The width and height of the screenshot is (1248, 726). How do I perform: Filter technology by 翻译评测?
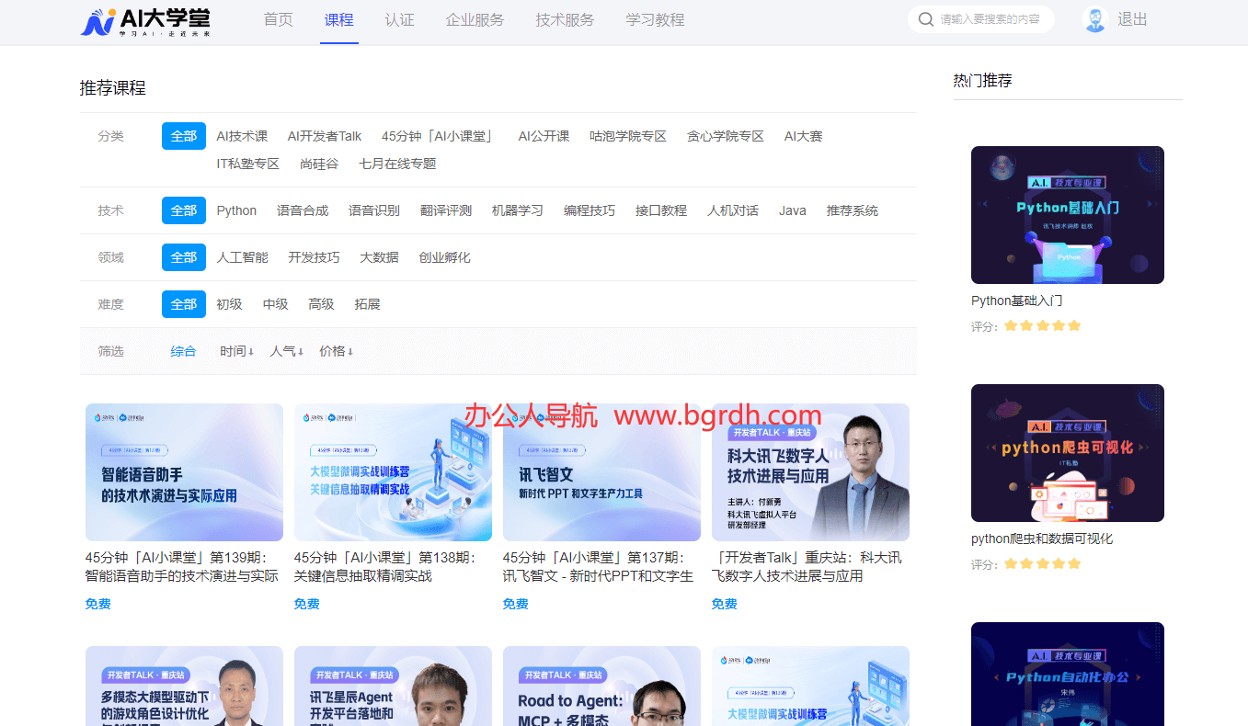coord(446,210)
